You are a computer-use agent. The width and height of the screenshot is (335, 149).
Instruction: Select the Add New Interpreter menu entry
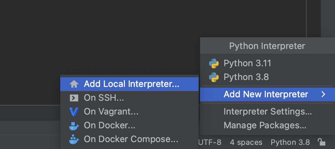265,94
